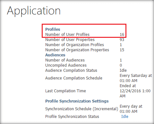This screenshot has height=124, width=154.
Task: Click the Profile Synchronization Settings heading
Action: tap(77, 101)
